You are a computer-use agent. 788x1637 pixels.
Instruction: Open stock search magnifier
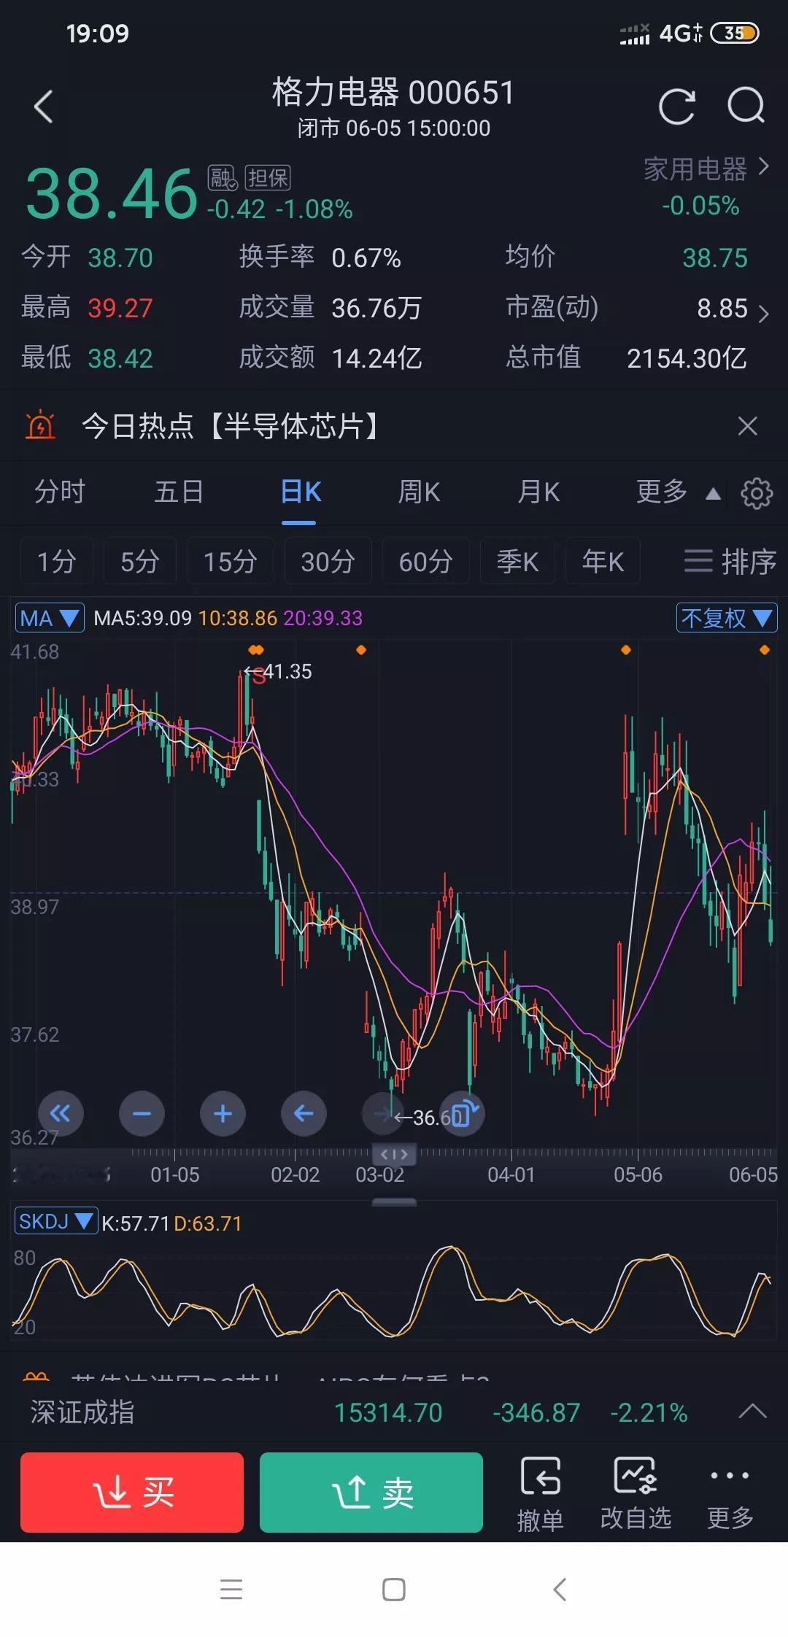pyautogui.click(x=746, y=107)
